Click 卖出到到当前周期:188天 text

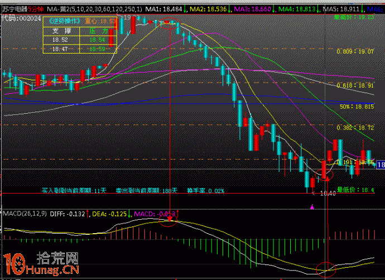[146, 191]
